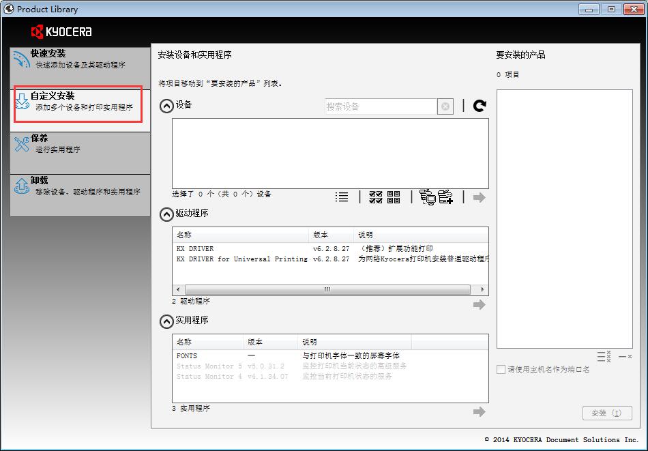Enable 请使用主机名作为端口名 checkbox
The image size is (648, 451).
point(501,369)
